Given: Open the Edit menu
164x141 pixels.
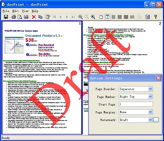Looking at the screenshot, I should click(15, 11).
